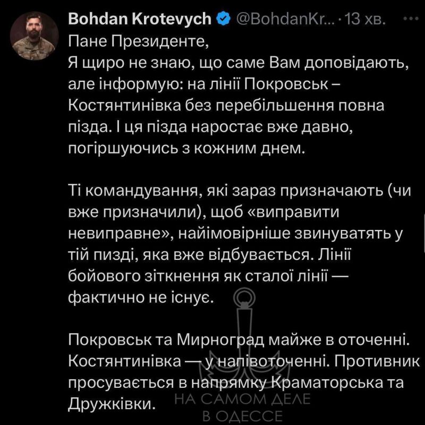This screenshot has height=425, width=425.
Task: Click the display name Bohdan Krotevych
Action: 141,20
